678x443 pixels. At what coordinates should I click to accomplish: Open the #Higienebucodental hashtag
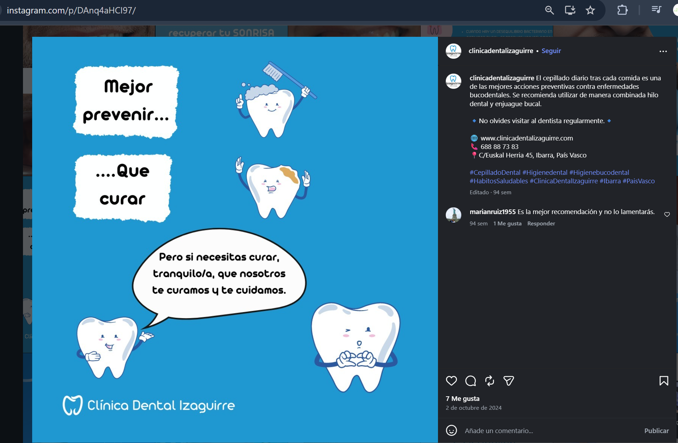[x=599, y=172]
